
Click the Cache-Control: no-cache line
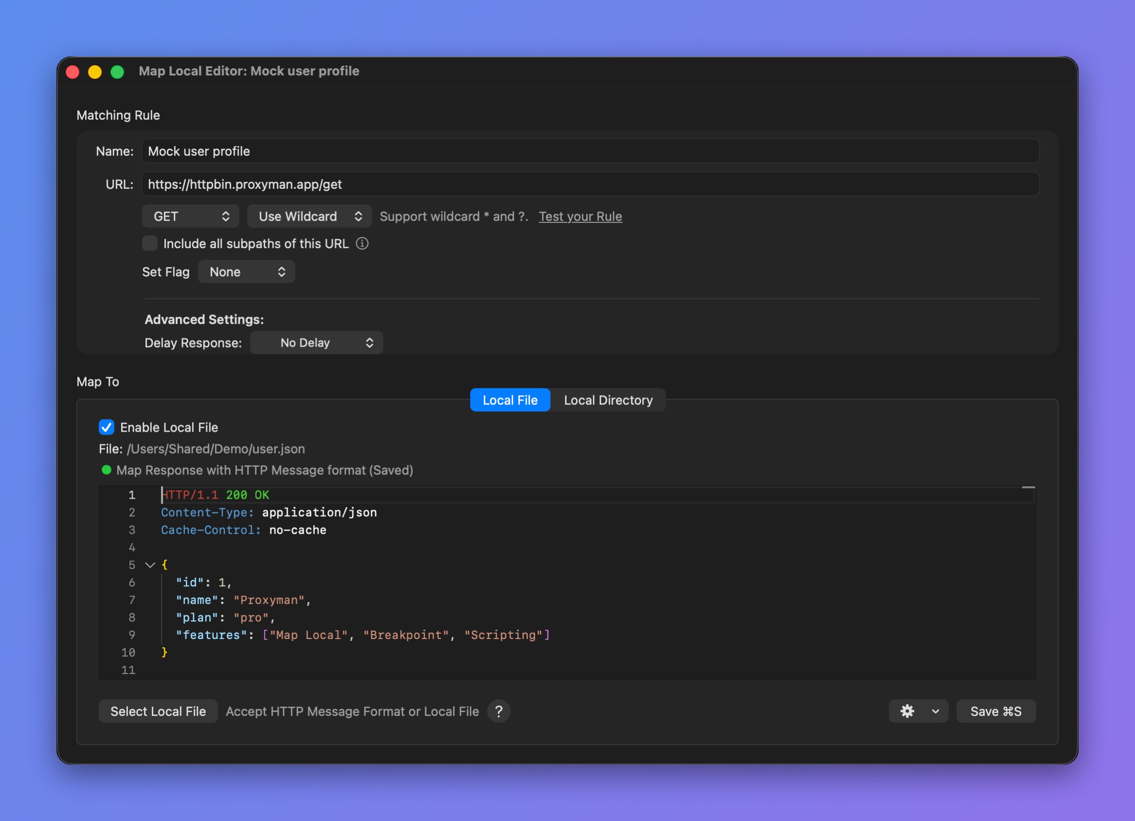(243, 530)
